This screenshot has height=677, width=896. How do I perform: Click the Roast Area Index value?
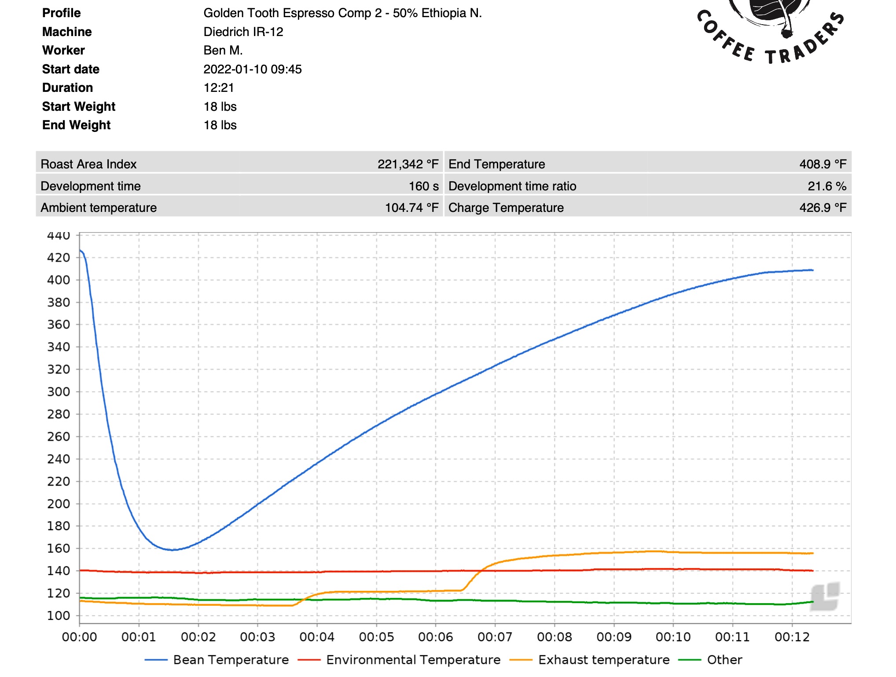tap(408, 164)
